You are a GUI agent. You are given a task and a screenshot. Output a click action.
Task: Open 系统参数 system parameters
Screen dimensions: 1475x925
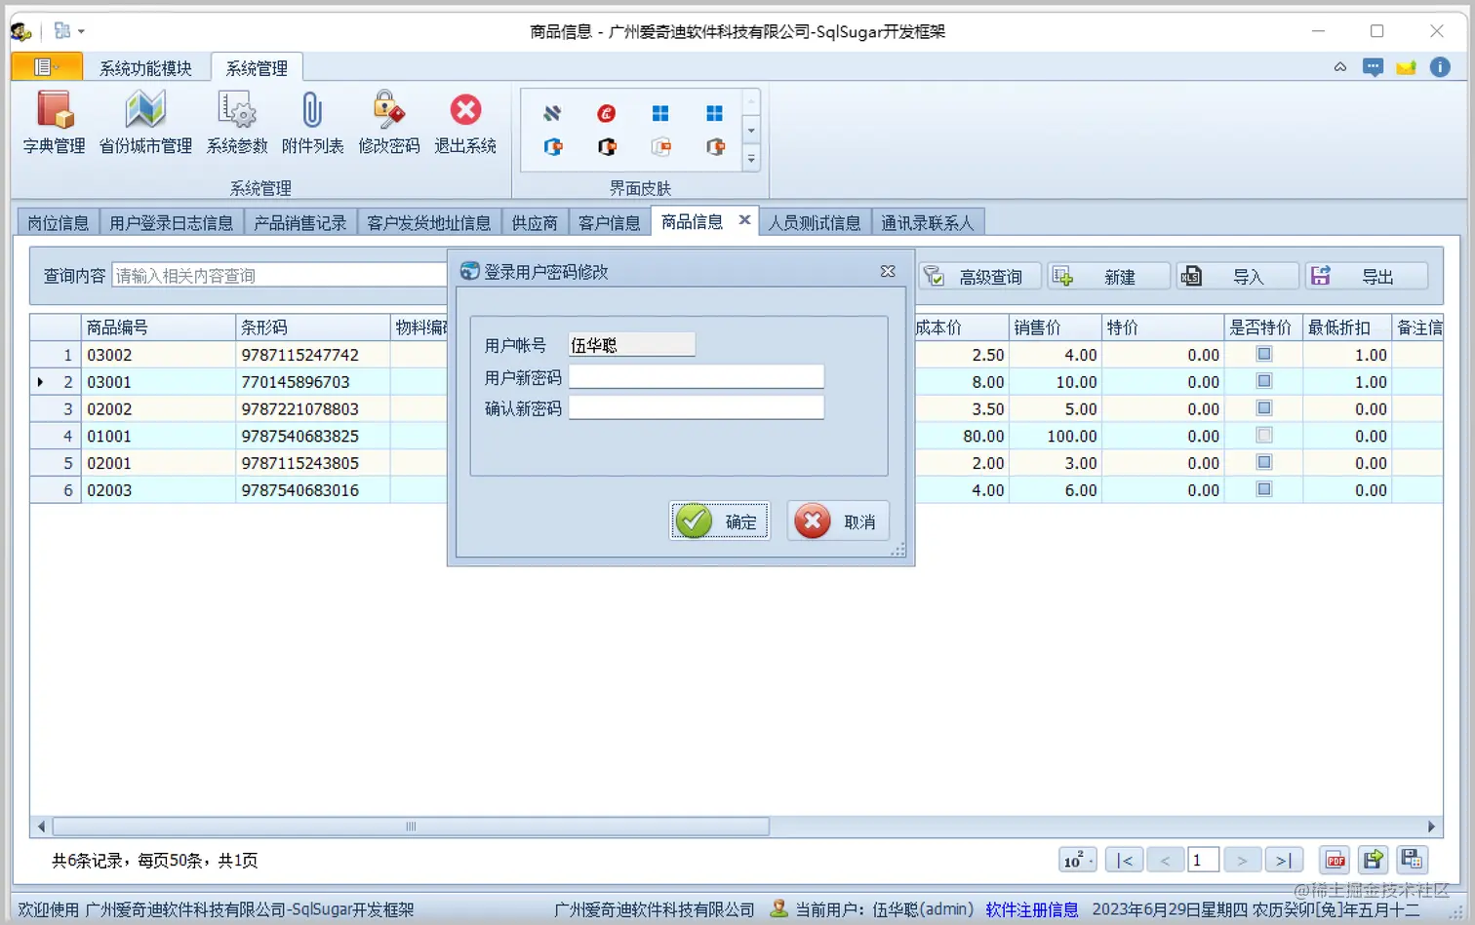[x=237, y=122]
